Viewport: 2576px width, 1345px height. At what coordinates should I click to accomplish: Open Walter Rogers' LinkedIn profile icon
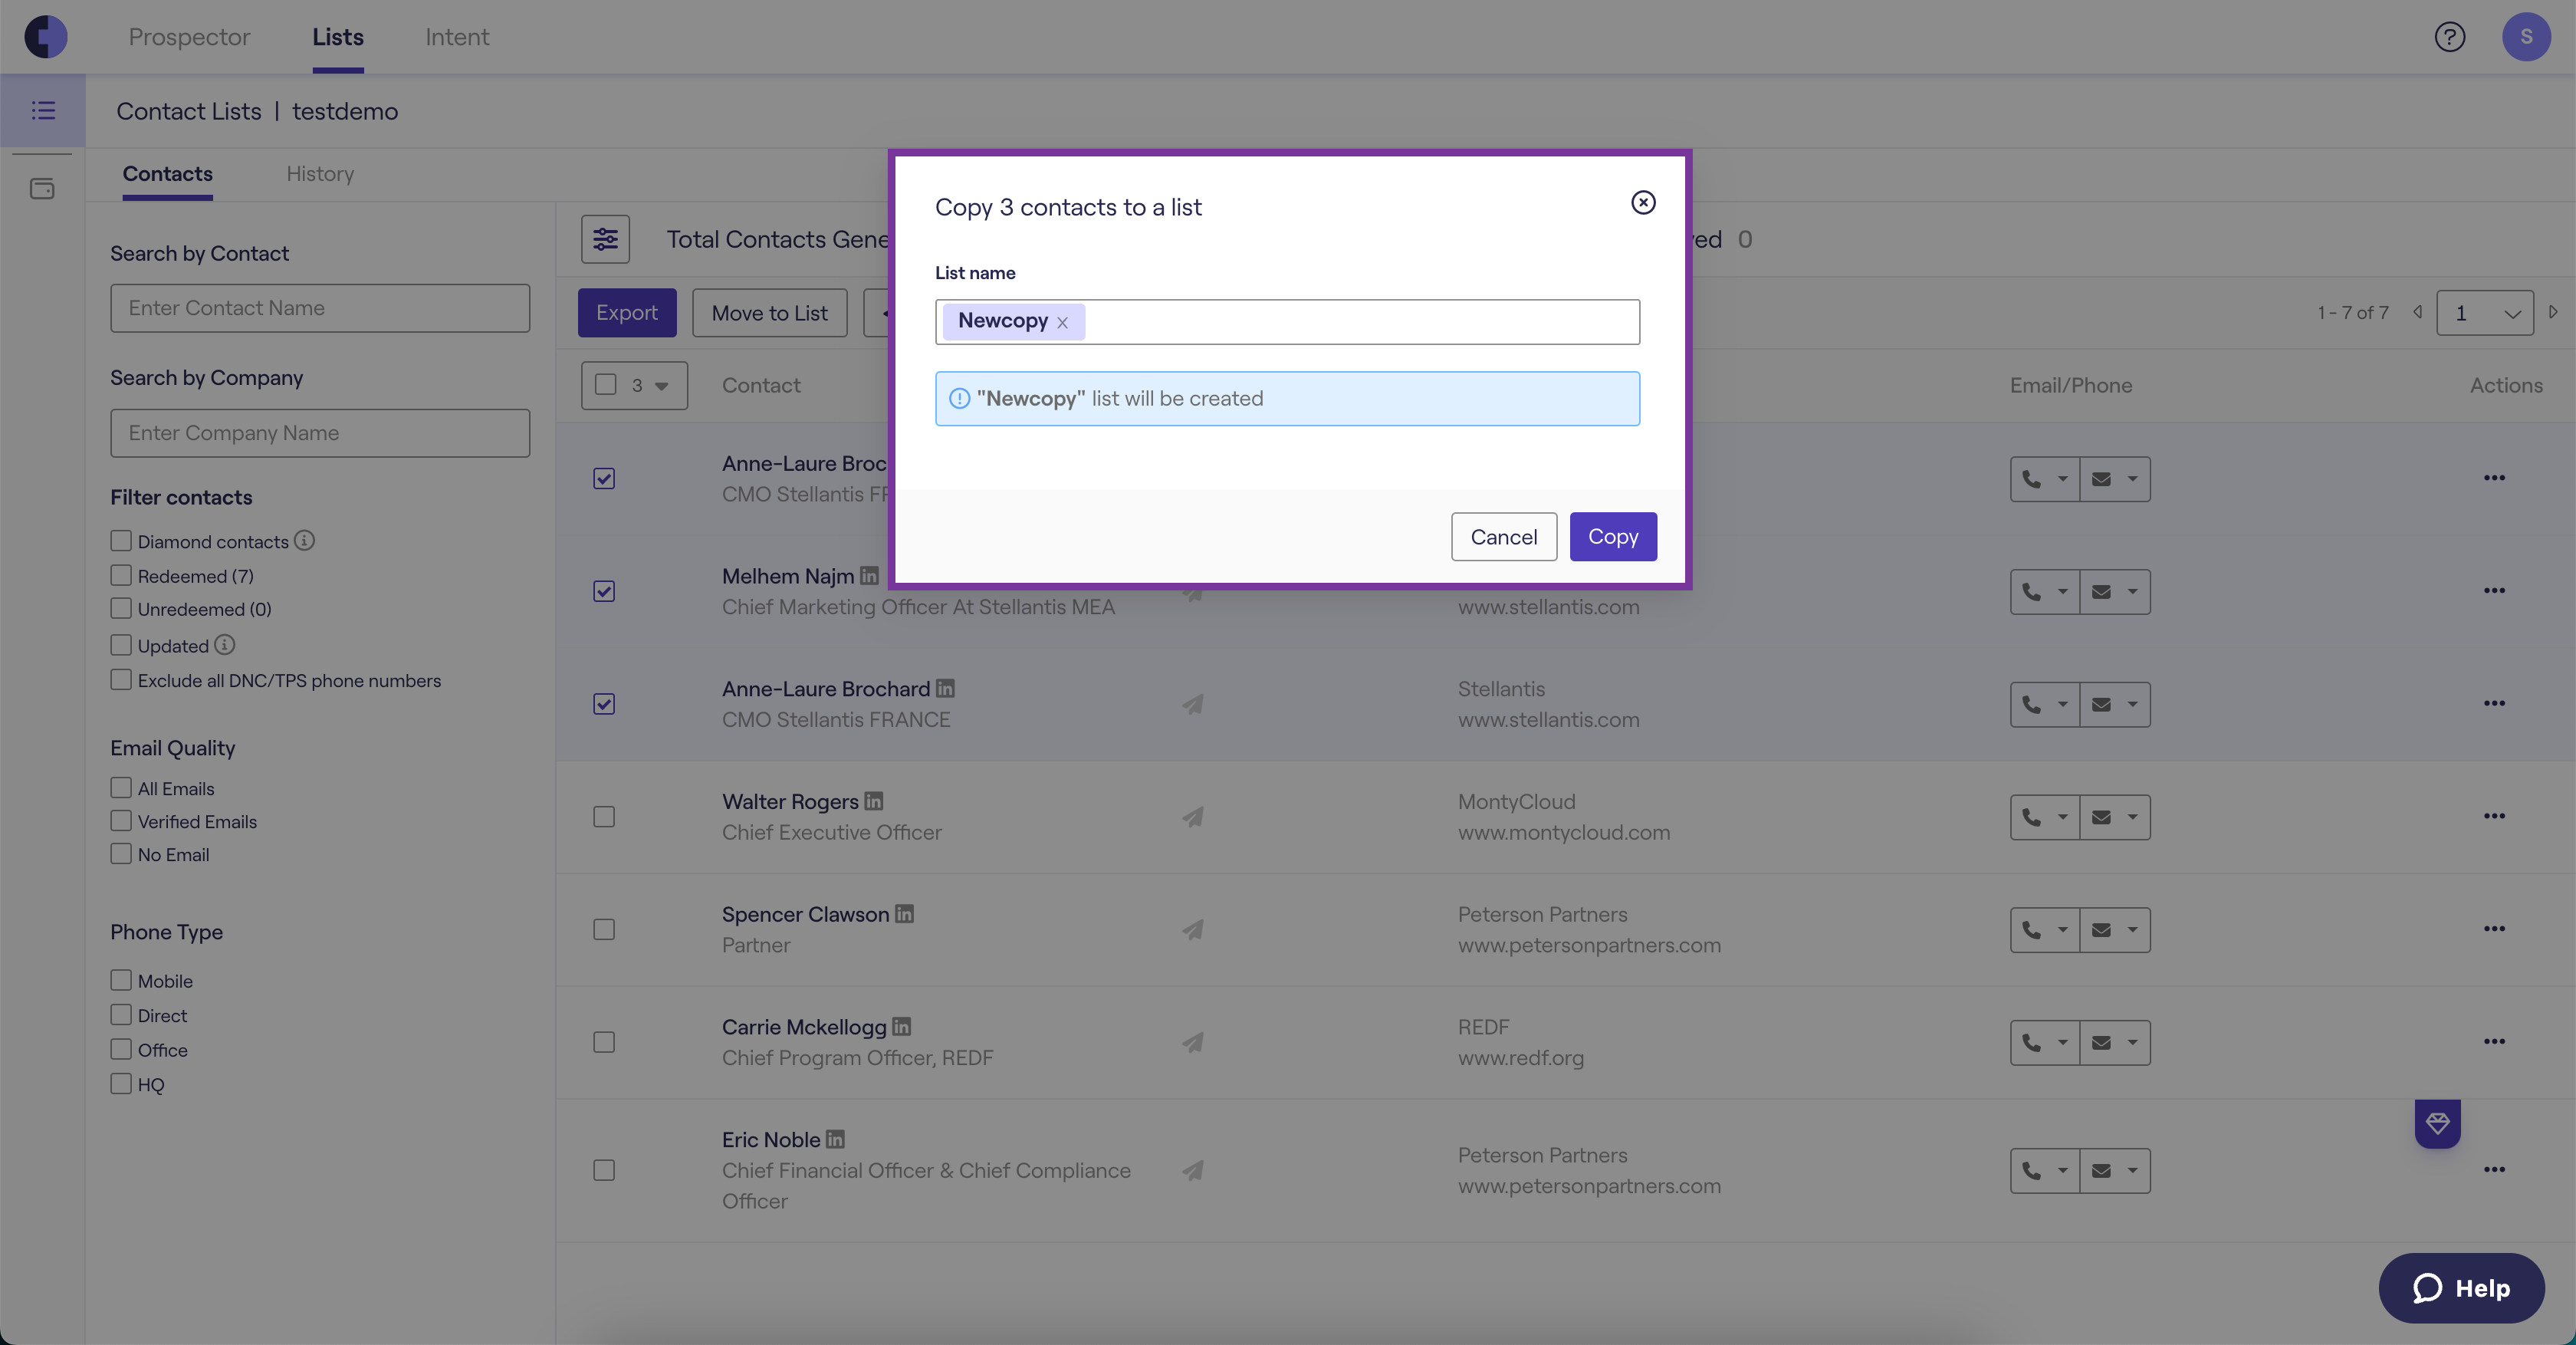tap(874, 801)
